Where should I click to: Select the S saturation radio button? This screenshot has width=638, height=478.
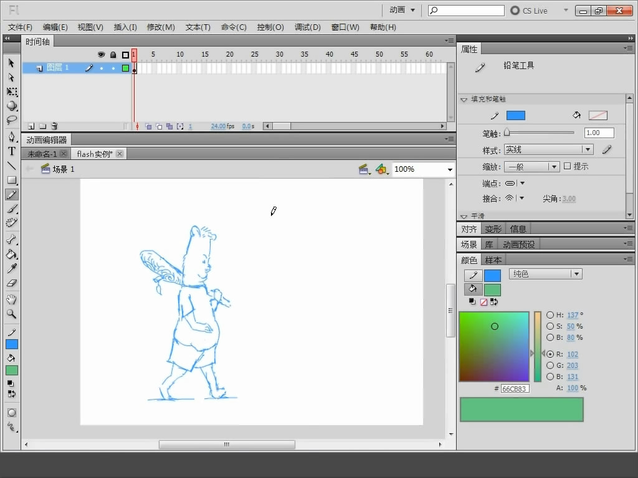point(550,326)
